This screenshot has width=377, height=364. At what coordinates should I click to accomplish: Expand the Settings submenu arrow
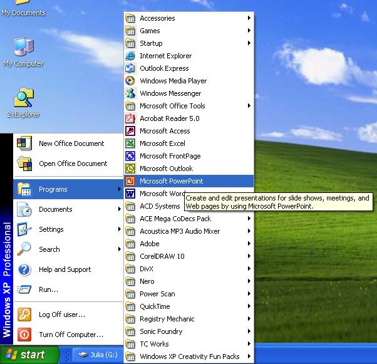pyautogui.click(x=119, y=229)
